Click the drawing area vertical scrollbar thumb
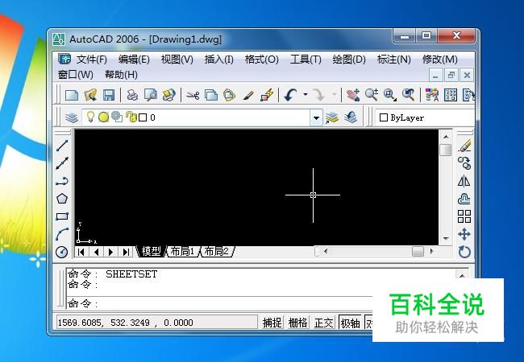The height and width of the screenshot is (362, 524). coord(446,150)
